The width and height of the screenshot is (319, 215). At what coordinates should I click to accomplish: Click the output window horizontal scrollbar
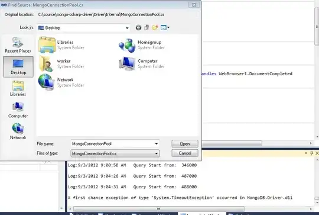pyautogui.click(x=159, y=209)
